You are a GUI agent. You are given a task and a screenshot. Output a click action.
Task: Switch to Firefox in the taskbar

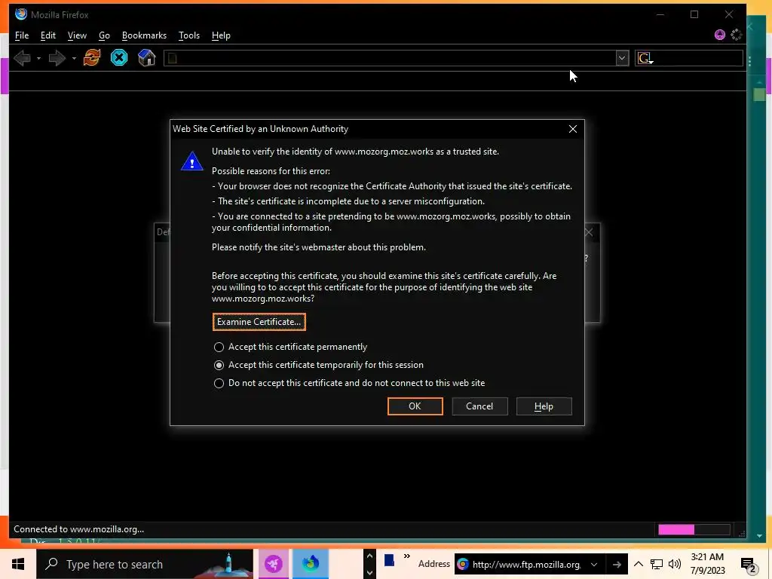[310, 564]
